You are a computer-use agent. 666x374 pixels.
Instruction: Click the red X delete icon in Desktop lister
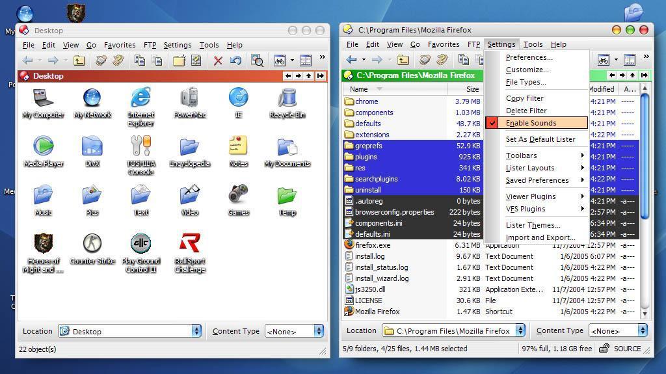(218, 60)
